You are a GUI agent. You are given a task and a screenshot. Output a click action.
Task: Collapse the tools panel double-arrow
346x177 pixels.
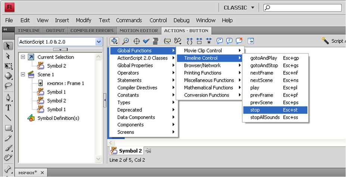click(x=5, y=29)
